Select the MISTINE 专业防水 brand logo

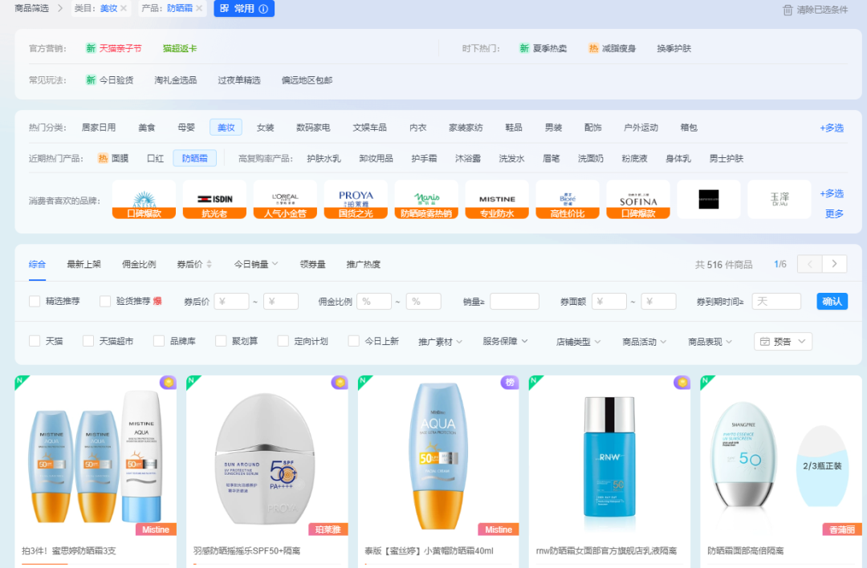pos(497,199)
